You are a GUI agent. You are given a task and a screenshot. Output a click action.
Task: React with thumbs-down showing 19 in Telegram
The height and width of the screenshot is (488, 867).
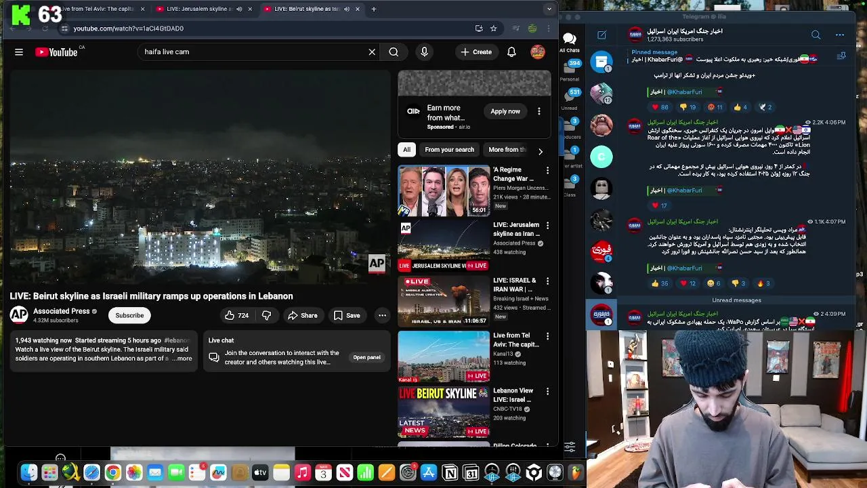pyautogui.click(x=688, y=107)
